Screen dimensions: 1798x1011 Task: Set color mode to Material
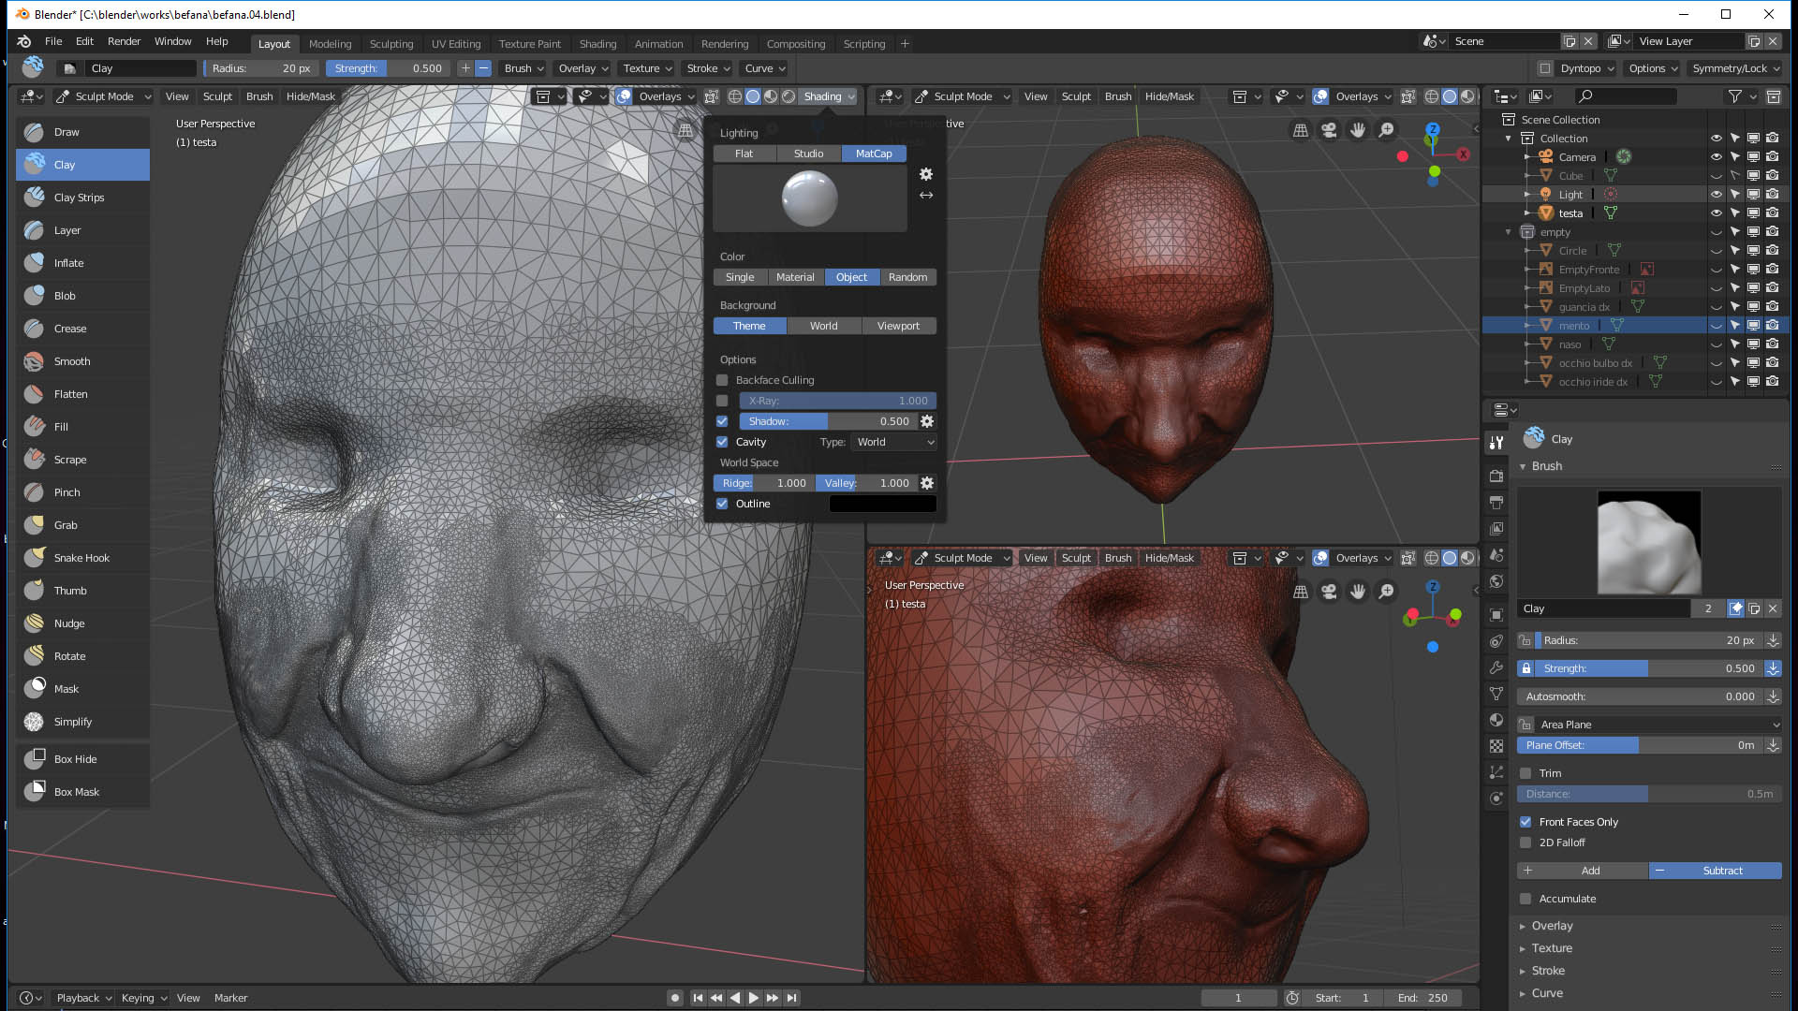click(795, 277)
